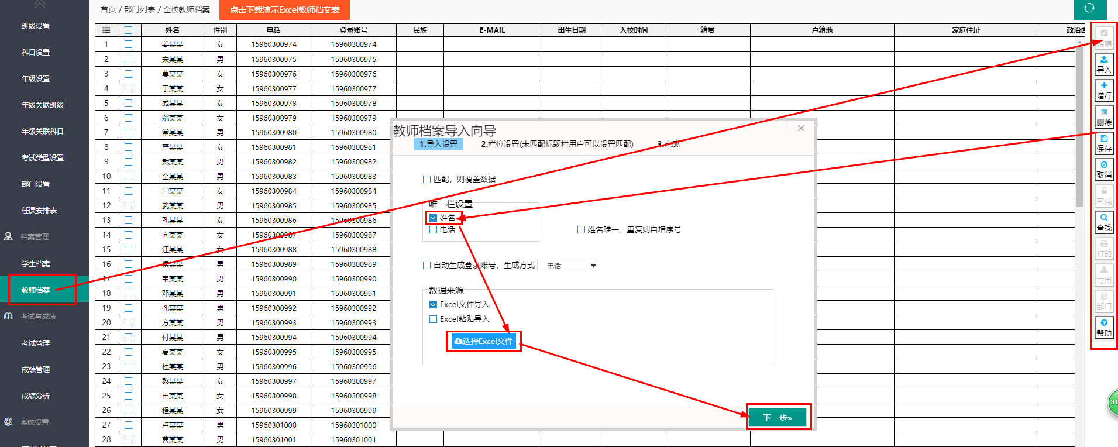Click the 帮助 (help) question icon
The height and width of the screenshot is (447, 1118).
1104,327
